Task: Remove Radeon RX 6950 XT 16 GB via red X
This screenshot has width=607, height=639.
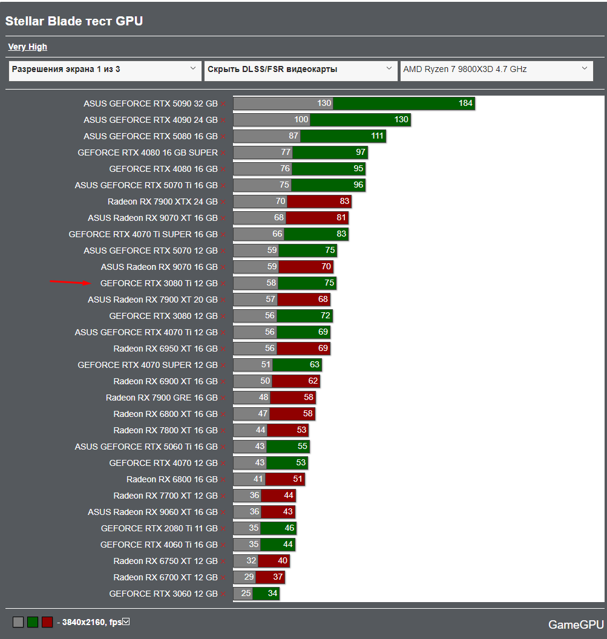Action: [223, 349]
